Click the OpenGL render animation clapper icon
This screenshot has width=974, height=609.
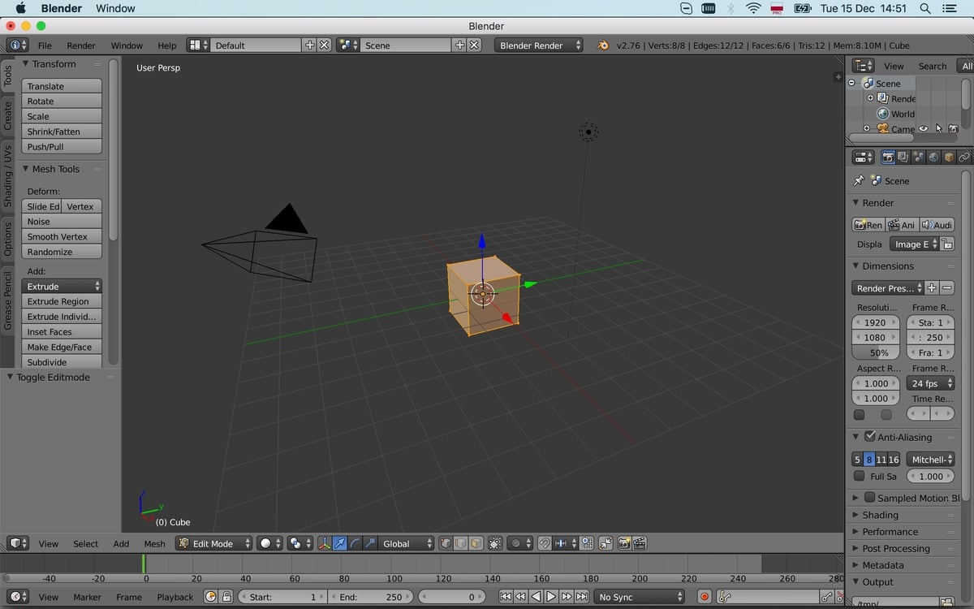point(639,543)
